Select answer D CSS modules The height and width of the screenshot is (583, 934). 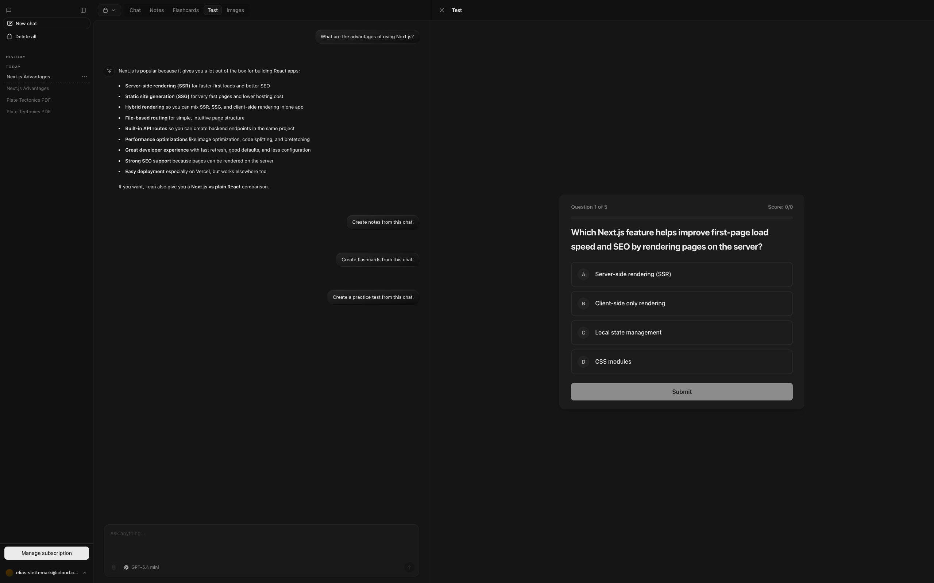pos(681,361)
